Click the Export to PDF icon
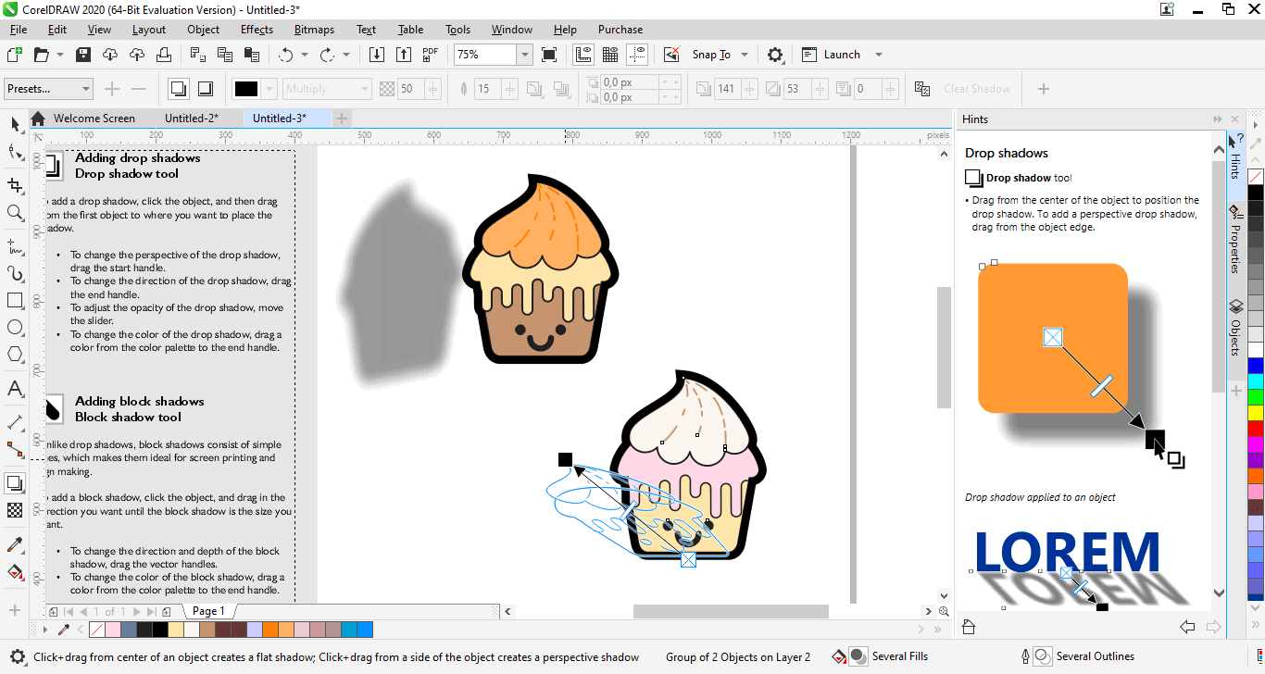Viewport: 1265px width, 674px height. 431,55
